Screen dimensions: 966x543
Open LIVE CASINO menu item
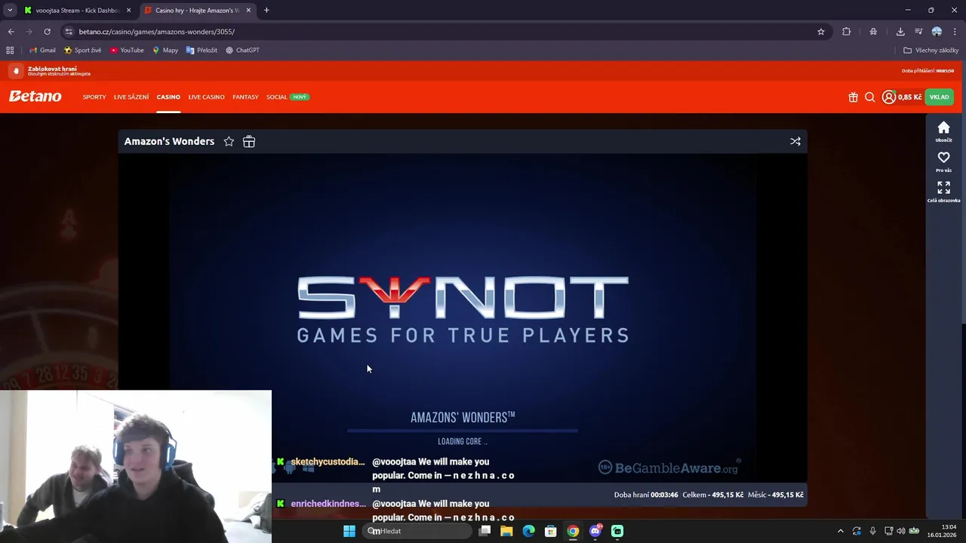(206, 97)
